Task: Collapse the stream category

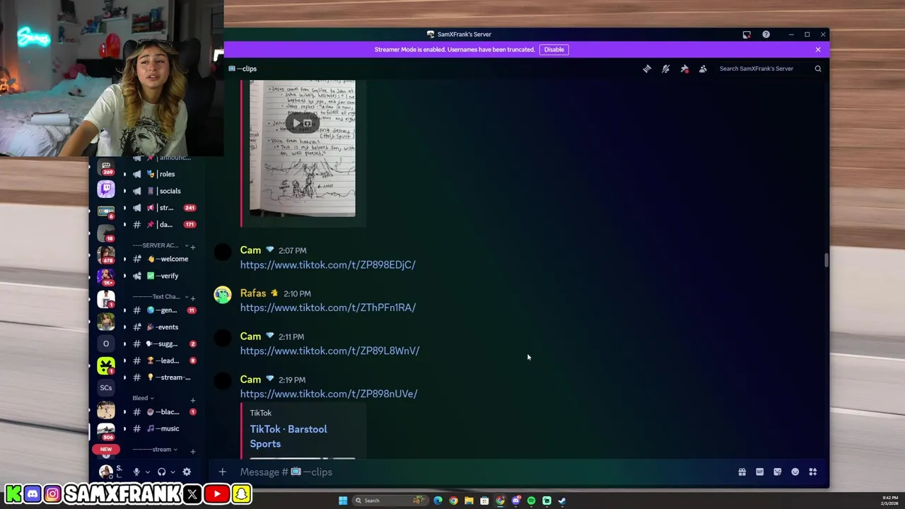Action: [x=156, y=450]
